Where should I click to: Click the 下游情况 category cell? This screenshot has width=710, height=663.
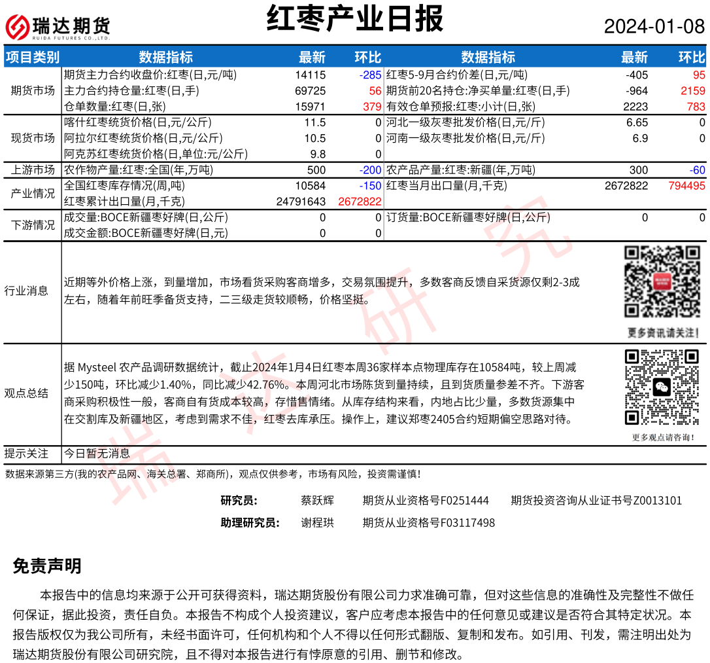(x=32, y=225)
